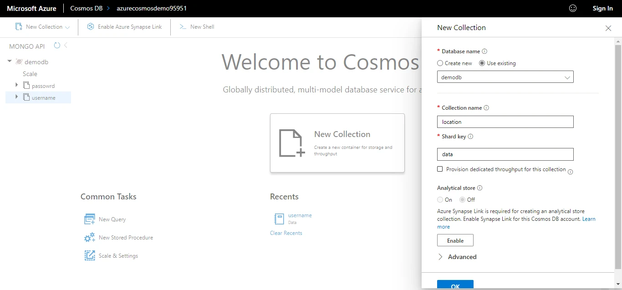Click the Clear Recents link
Image resolution: width=622 pixels, height=290 pixels.
pyautogui.click(x=286, y=233)
